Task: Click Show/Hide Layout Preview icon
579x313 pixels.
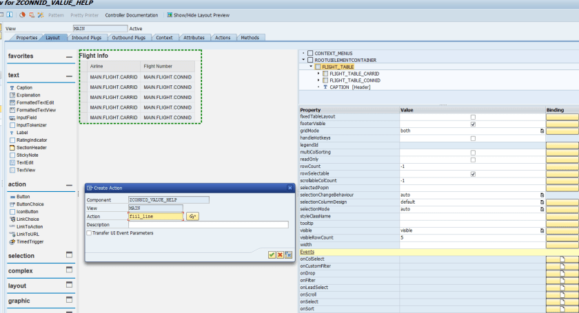Action: 170,14
